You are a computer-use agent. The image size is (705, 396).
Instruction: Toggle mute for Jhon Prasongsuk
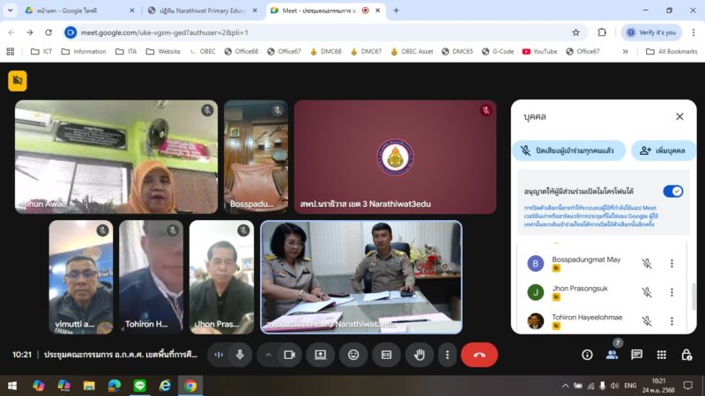(x=646, y=292)
